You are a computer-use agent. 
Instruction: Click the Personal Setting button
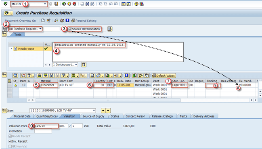pos(84,21)
